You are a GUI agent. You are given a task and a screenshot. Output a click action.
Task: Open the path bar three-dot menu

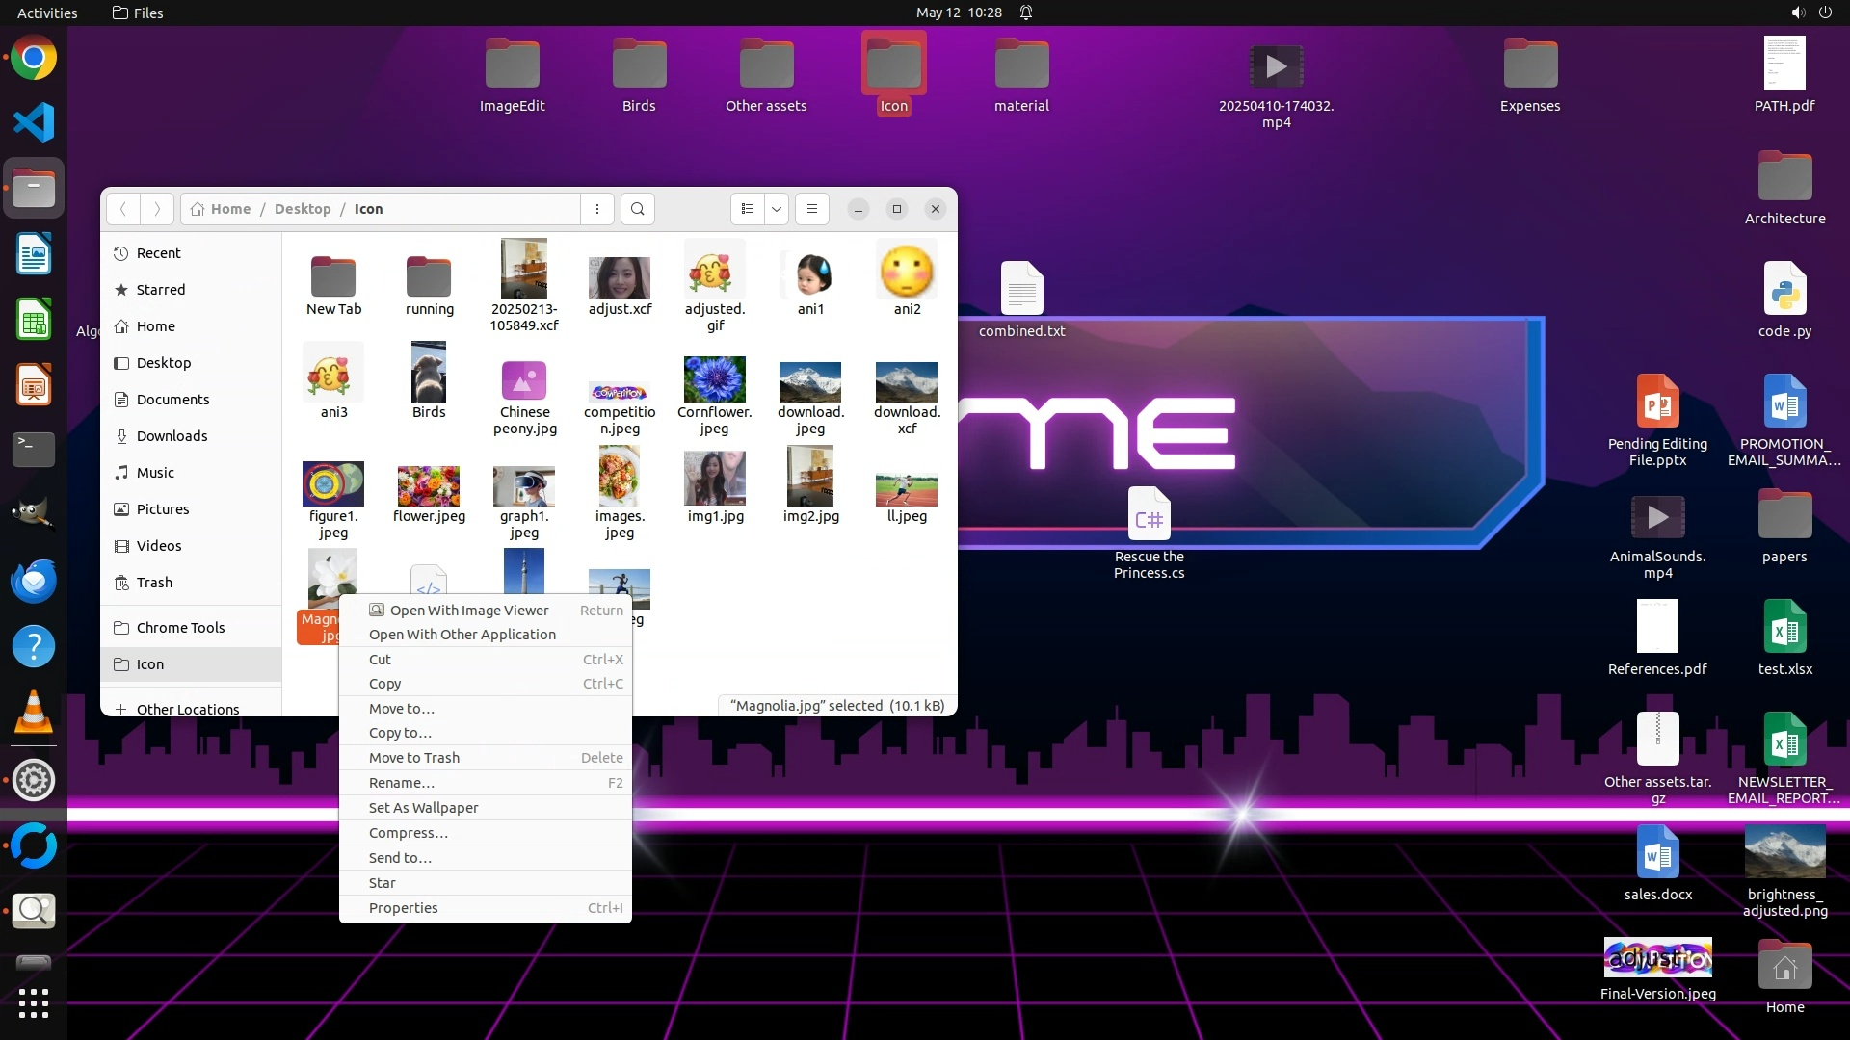[x=597, y=209]
